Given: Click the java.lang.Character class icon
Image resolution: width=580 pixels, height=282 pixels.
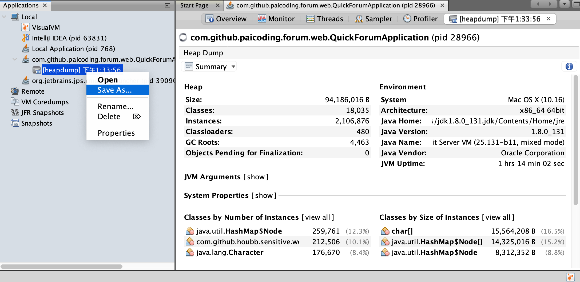Looking at the screenshot, I should [190, 252].
